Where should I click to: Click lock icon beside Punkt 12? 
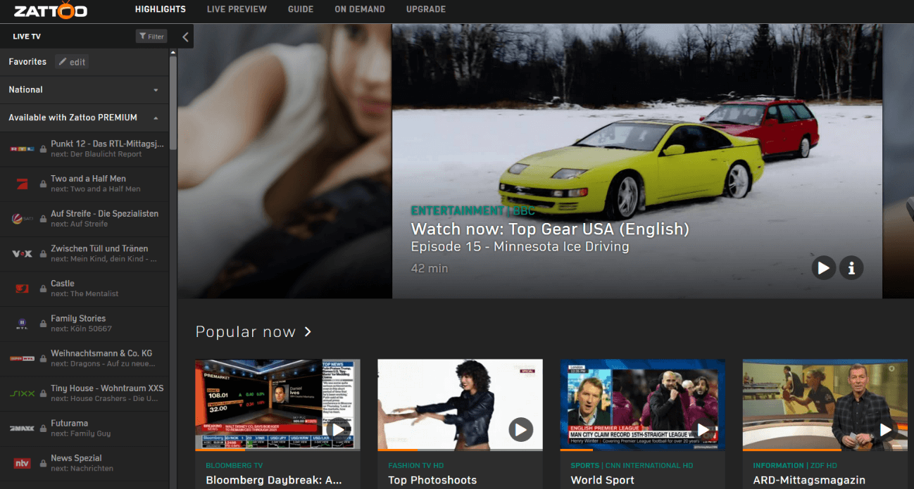(44, 149)
